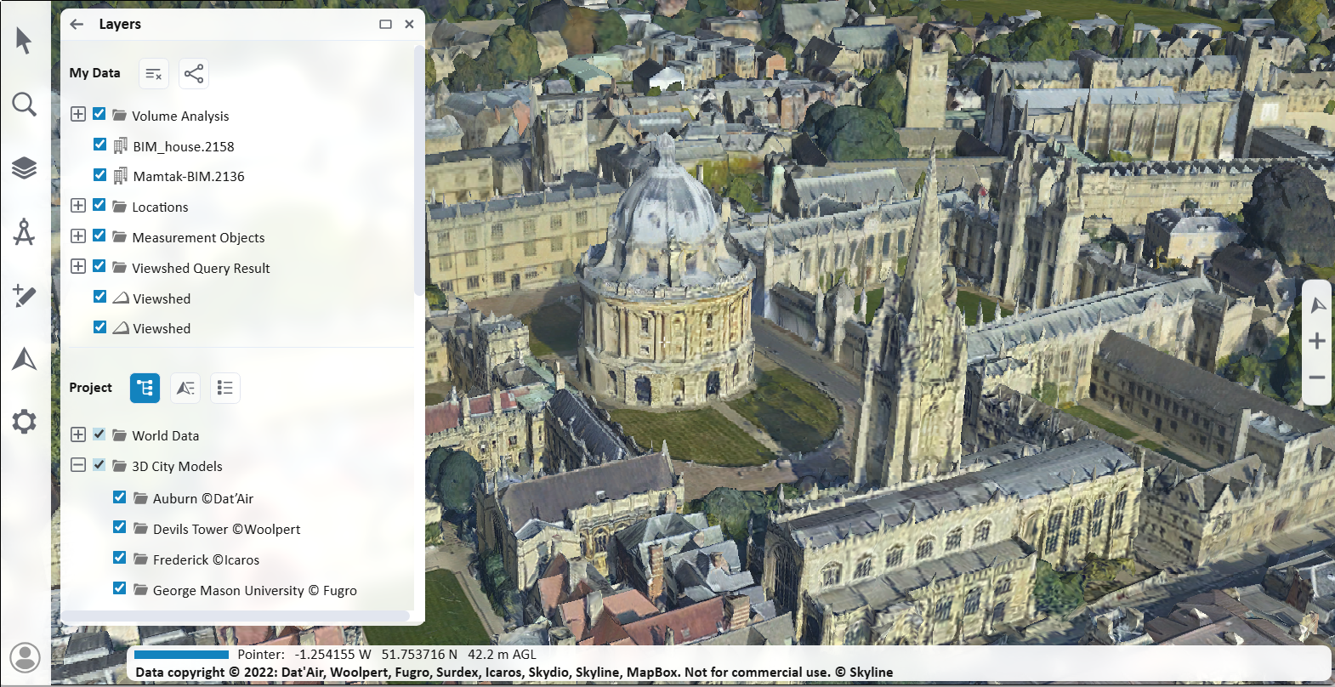Toggle the World Data checkbox
The width and height of the screenshot is (1335, 687).
(99, 434)
